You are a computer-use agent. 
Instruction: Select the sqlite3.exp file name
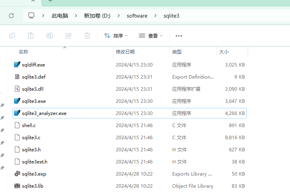(34, 174)
